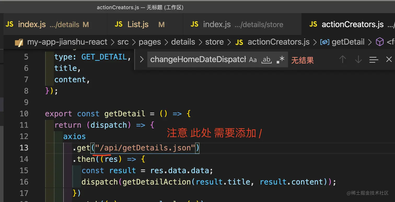Click the find search input field

point(198,60)
